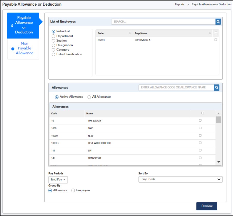Viewport: 233px width, 216px height.
Task: Choose the All Allowance radio button
Action: [x=89, y=97]
